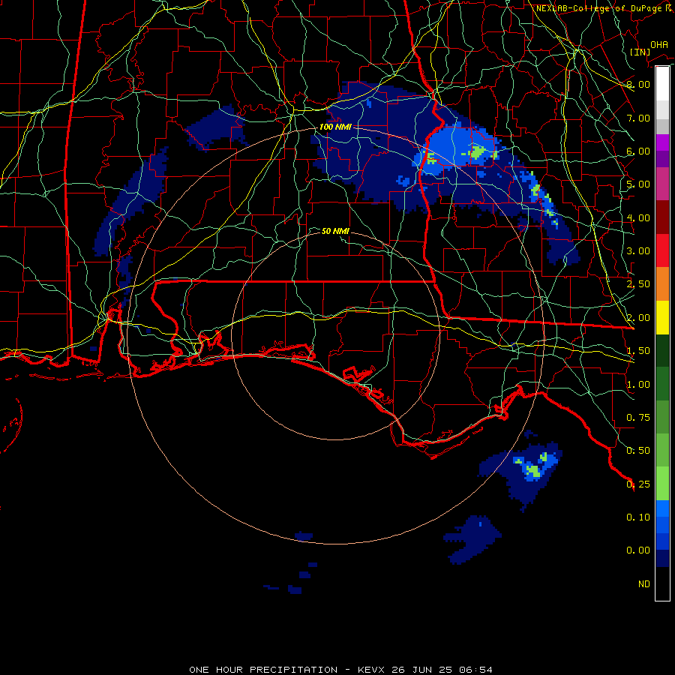This screenshot has height=675, width=675.
Task: Select the 4.00 legend value
Action: click(x=638, y=217)
